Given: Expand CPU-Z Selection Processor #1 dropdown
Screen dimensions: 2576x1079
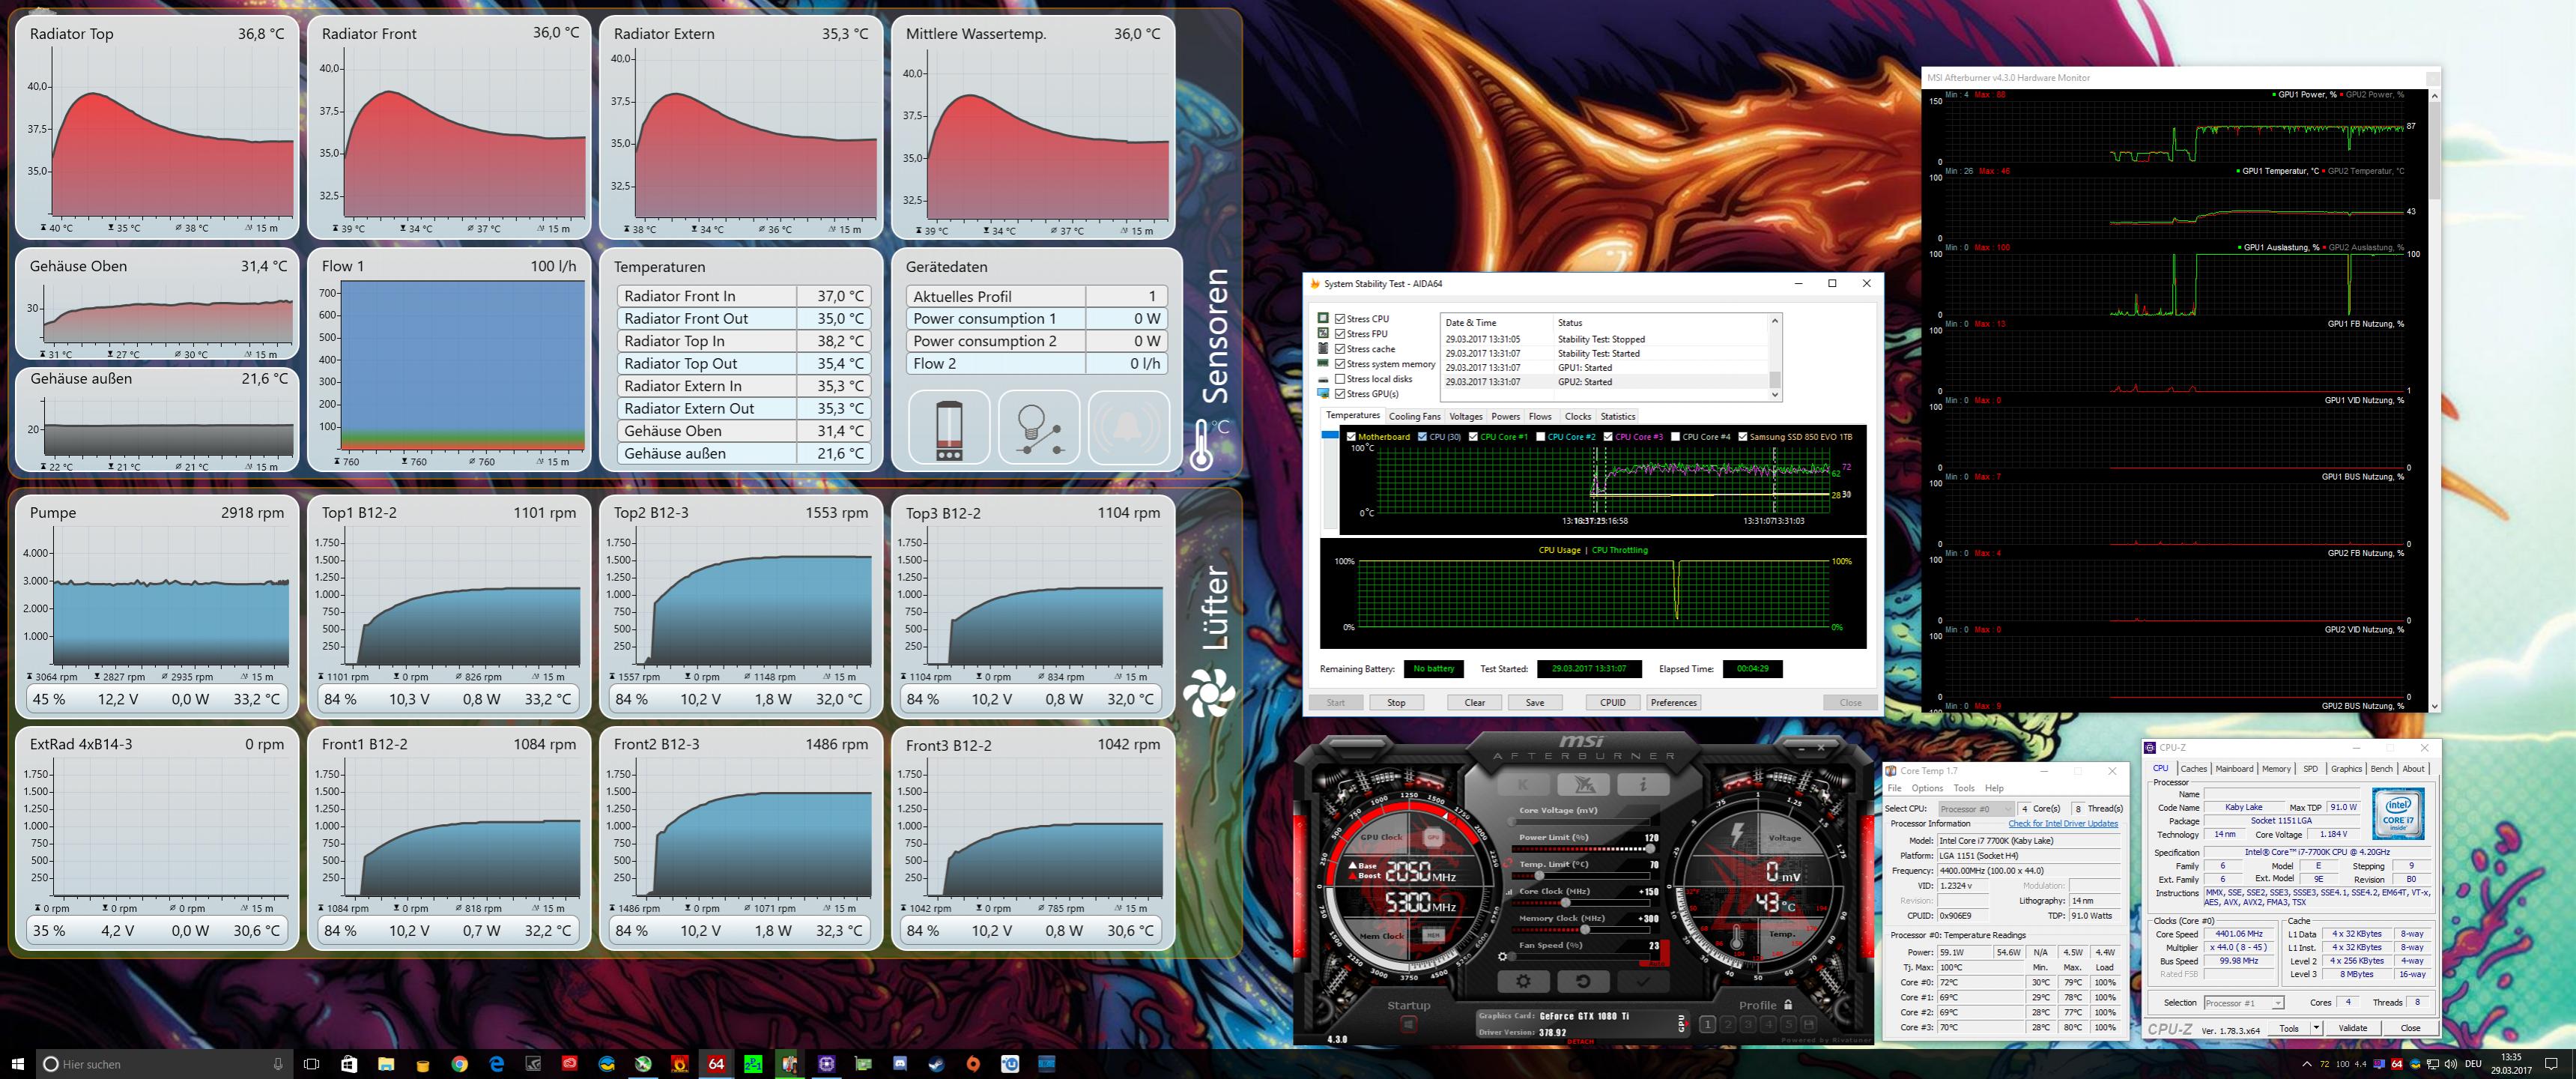Looking at the screenshot, I should tap(2277, 1003).
